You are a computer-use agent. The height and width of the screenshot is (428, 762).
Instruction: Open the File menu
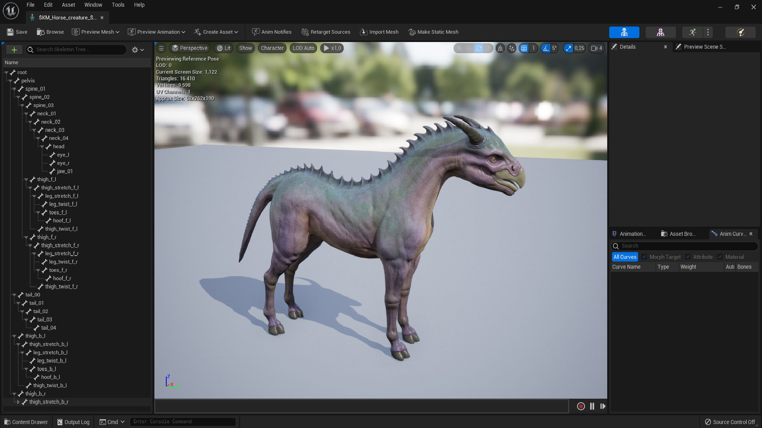[x=30, y=5]
